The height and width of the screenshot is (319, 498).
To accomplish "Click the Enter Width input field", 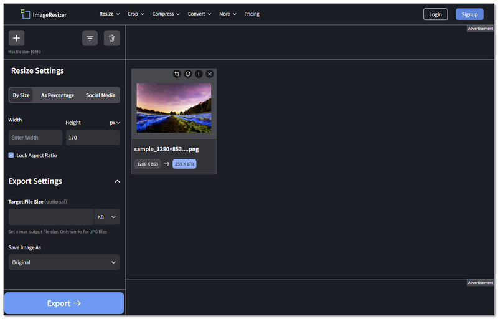I will pos(35,138).
